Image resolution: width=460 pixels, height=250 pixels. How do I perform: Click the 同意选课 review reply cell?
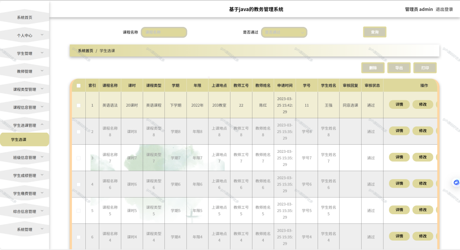(x=350, y=105)
